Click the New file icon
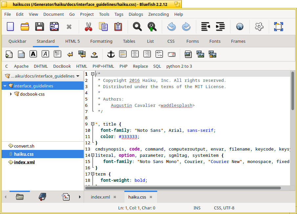Image resolution: width=297 pixels, height=214 pixels. pyautogui.click(x=10, y=27)
